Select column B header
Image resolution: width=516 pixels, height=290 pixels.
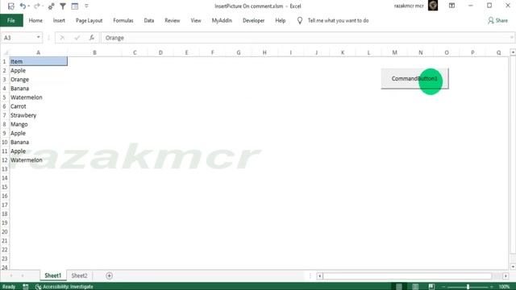94,52
